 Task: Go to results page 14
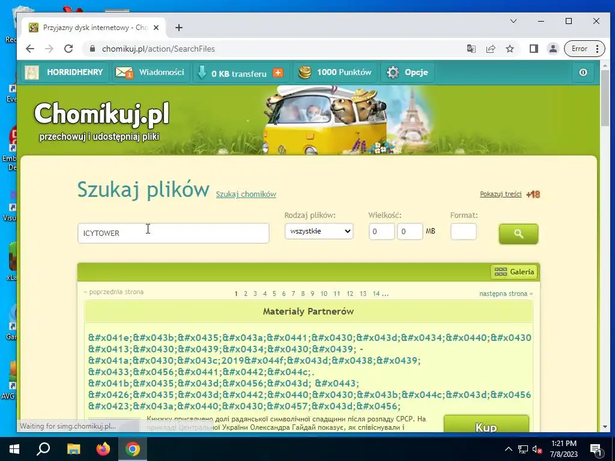click(376, 294)
